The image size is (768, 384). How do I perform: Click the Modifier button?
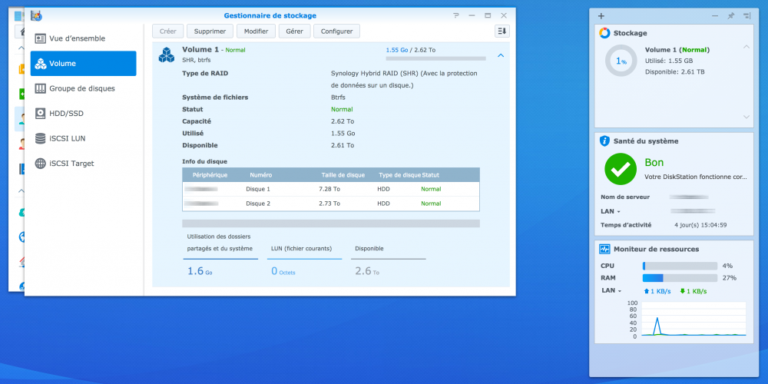pyautogui.click(x=257, y=31)
